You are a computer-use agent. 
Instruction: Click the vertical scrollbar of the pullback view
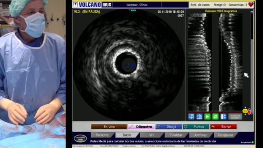[x=252, y=63]
